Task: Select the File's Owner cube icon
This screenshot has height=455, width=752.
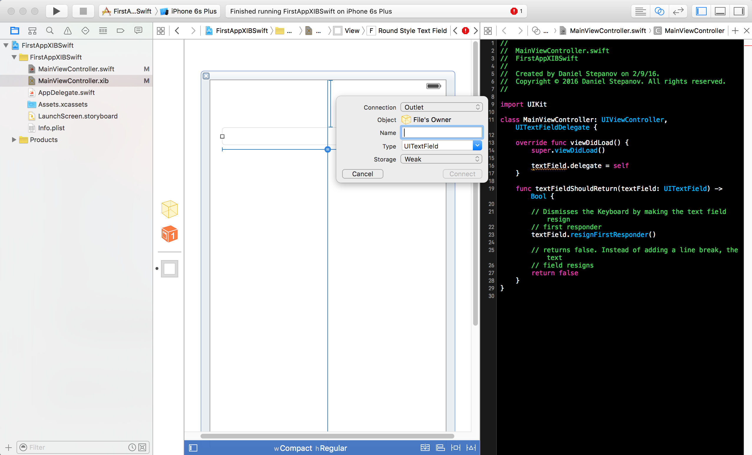Action: click(x=169, y=209)
